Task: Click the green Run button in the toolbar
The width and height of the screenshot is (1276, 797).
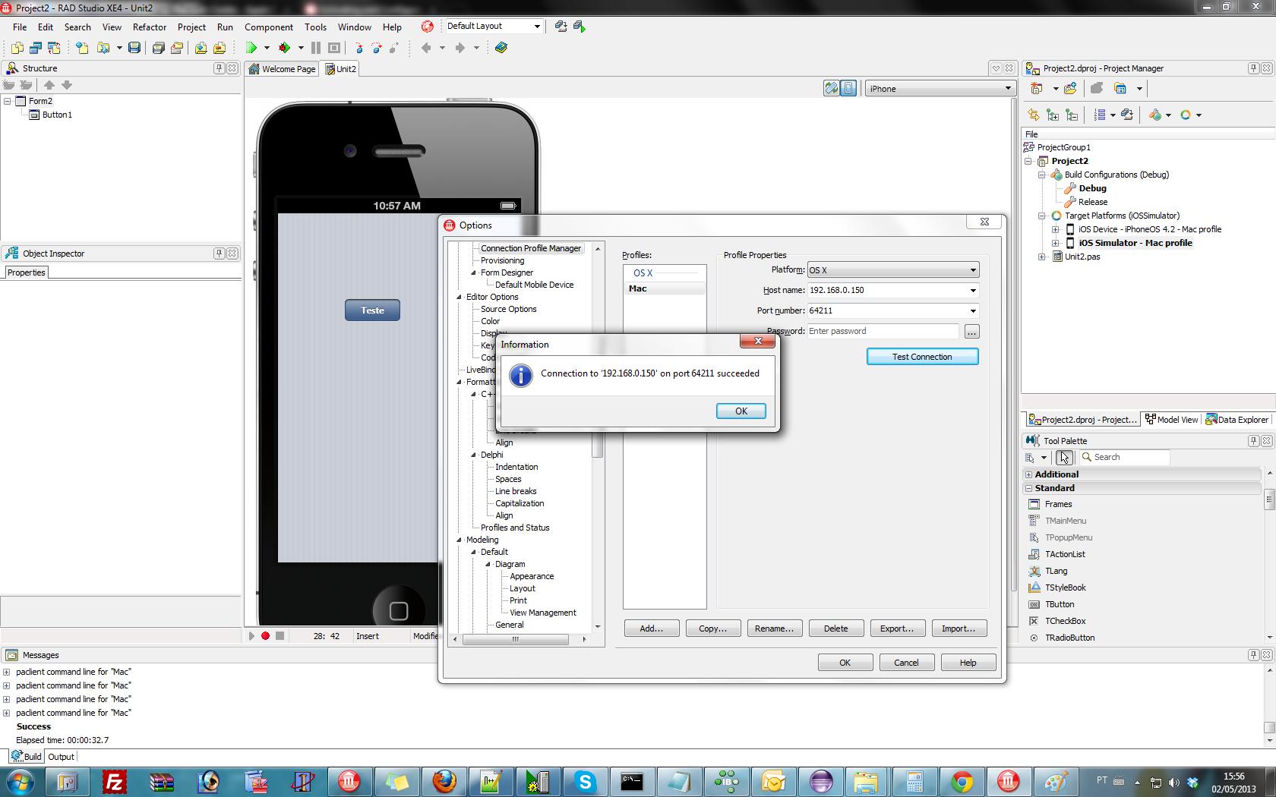Action: 251,48
